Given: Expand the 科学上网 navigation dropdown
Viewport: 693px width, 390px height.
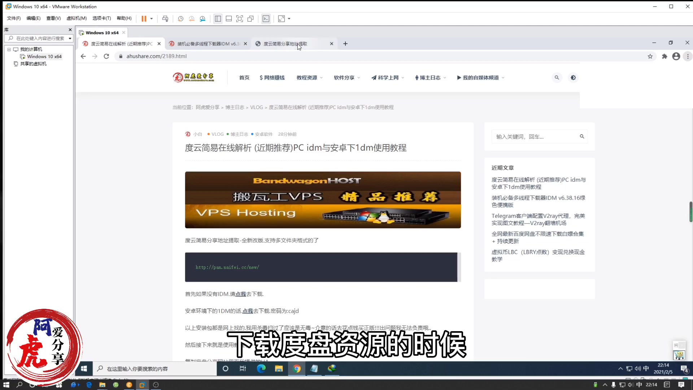Looking at the screenshot, I should point(387,78).
